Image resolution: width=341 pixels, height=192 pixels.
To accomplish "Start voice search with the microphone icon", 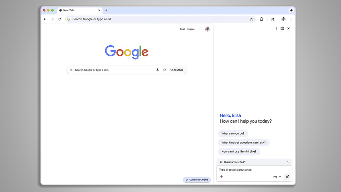I will (x=158, y=70).
